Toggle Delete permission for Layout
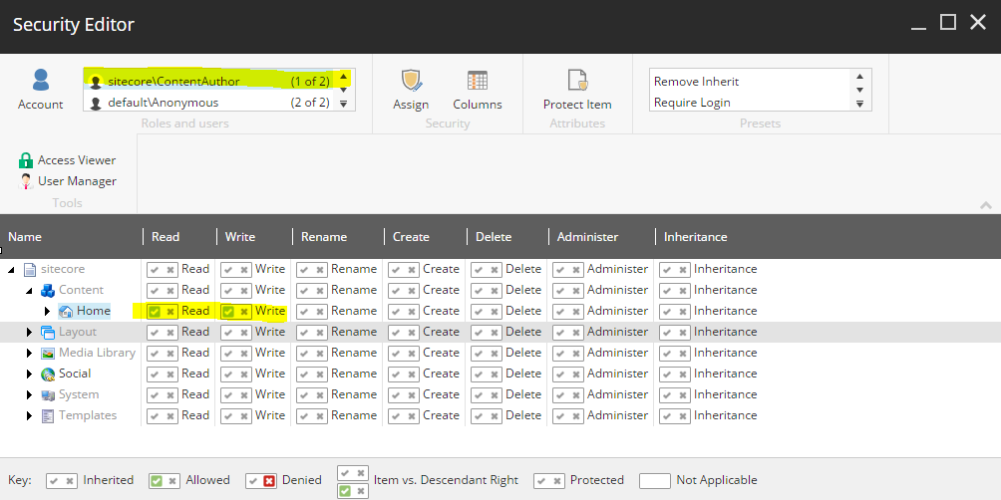The height and width of the screenshot is (500, 1001). [x=487, y=333]
